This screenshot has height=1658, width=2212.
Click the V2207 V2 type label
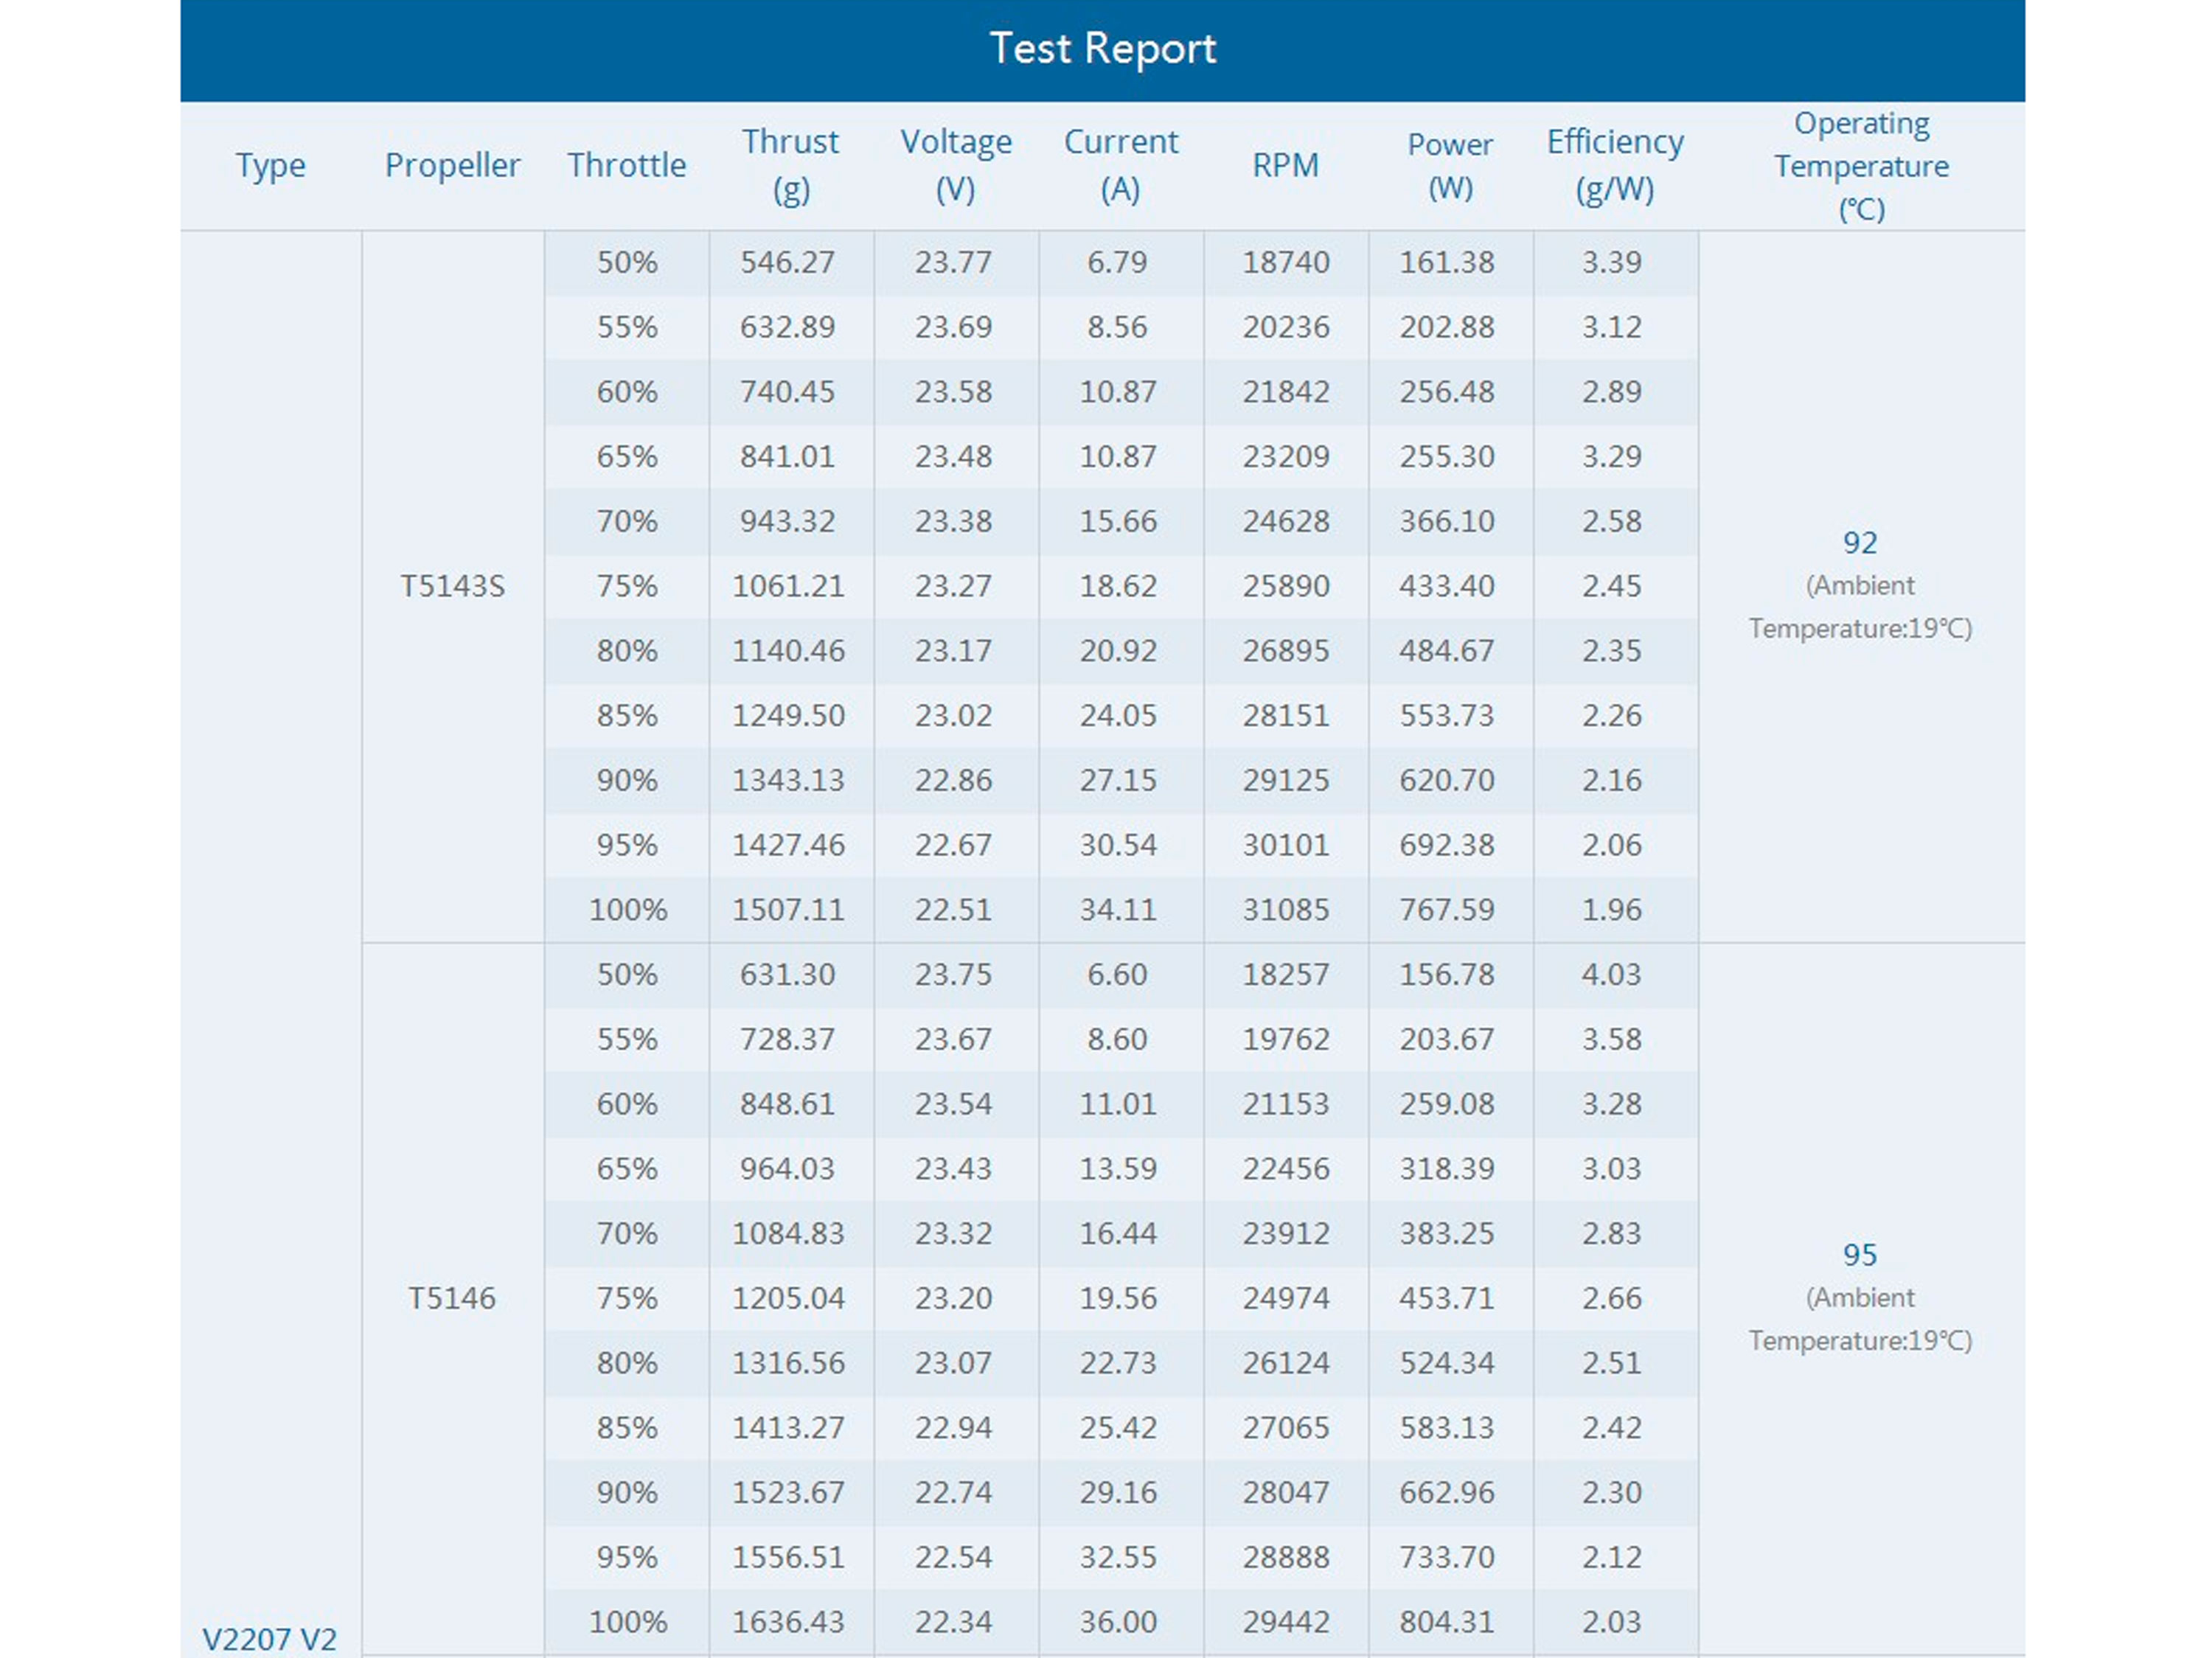pos(269,1639)
